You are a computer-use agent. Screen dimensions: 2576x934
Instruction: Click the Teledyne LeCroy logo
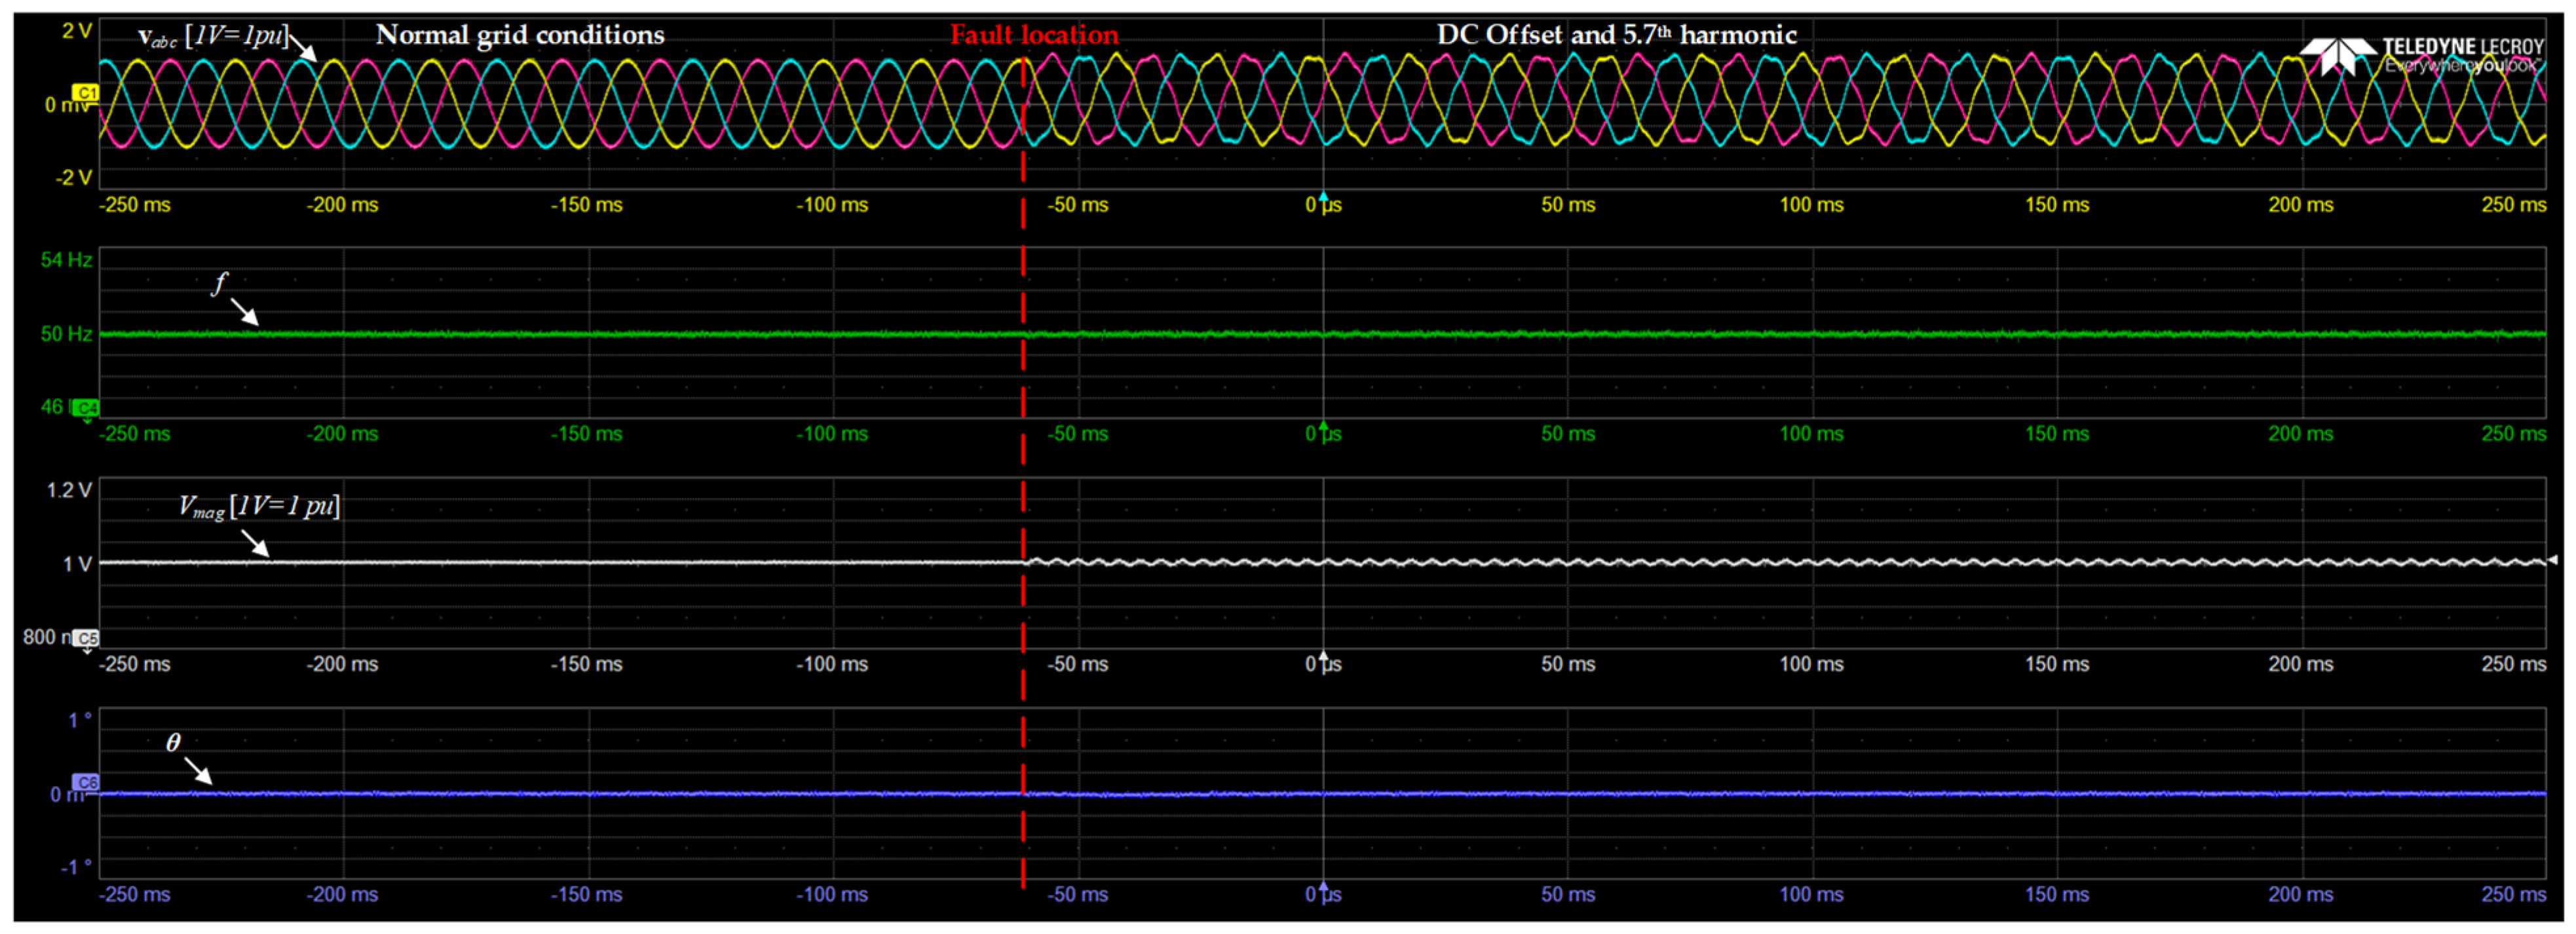point(2421,55)
